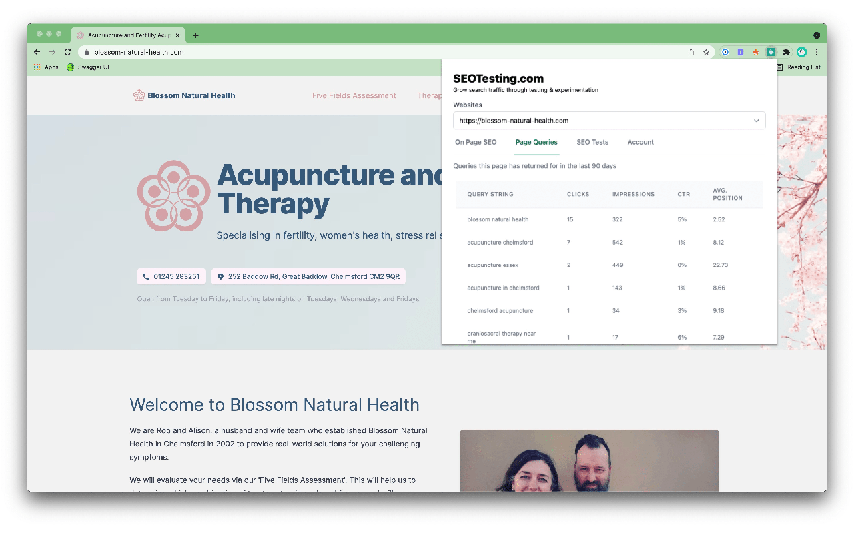Open the orange fox extension
Screen dimensions: 854x533
[755, 52]
